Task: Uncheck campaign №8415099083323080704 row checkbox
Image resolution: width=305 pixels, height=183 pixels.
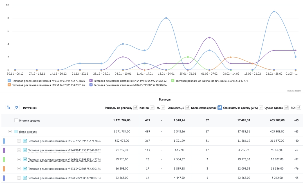Action: [25, 178]
